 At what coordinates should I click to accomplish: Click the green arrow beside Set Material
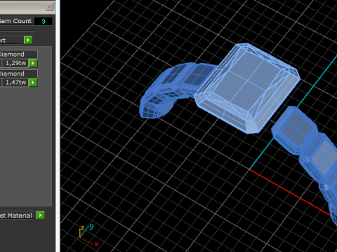pos(41,215)
